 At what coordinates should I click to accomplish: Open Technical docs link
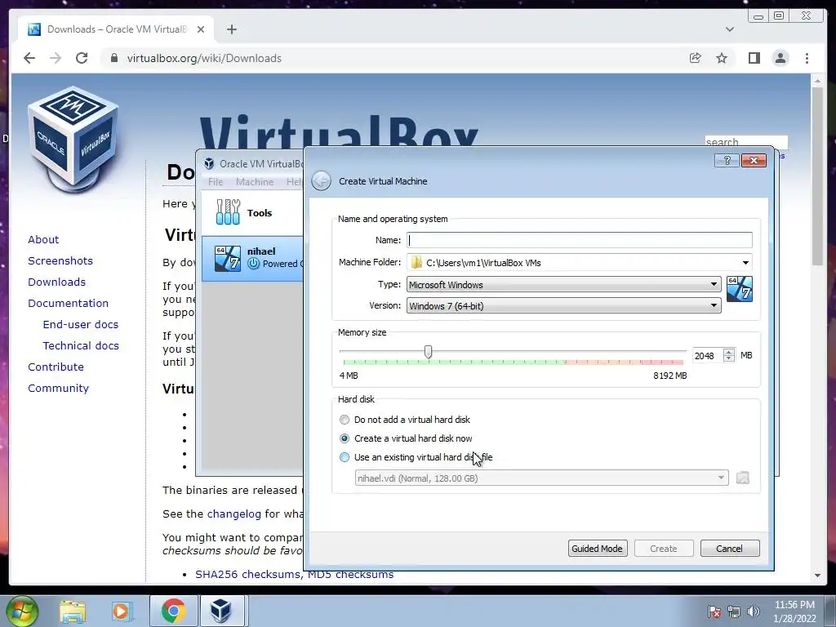coord(81,345)
